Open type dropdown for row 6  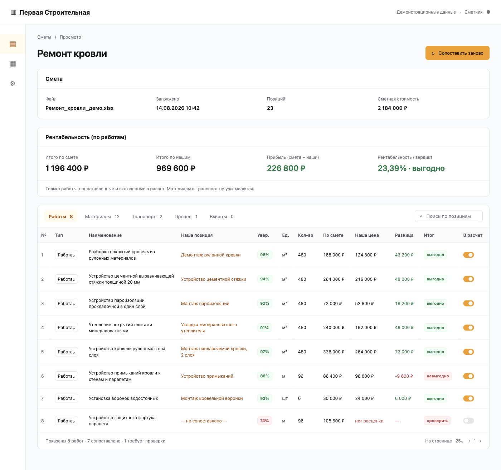pos(66,376)
